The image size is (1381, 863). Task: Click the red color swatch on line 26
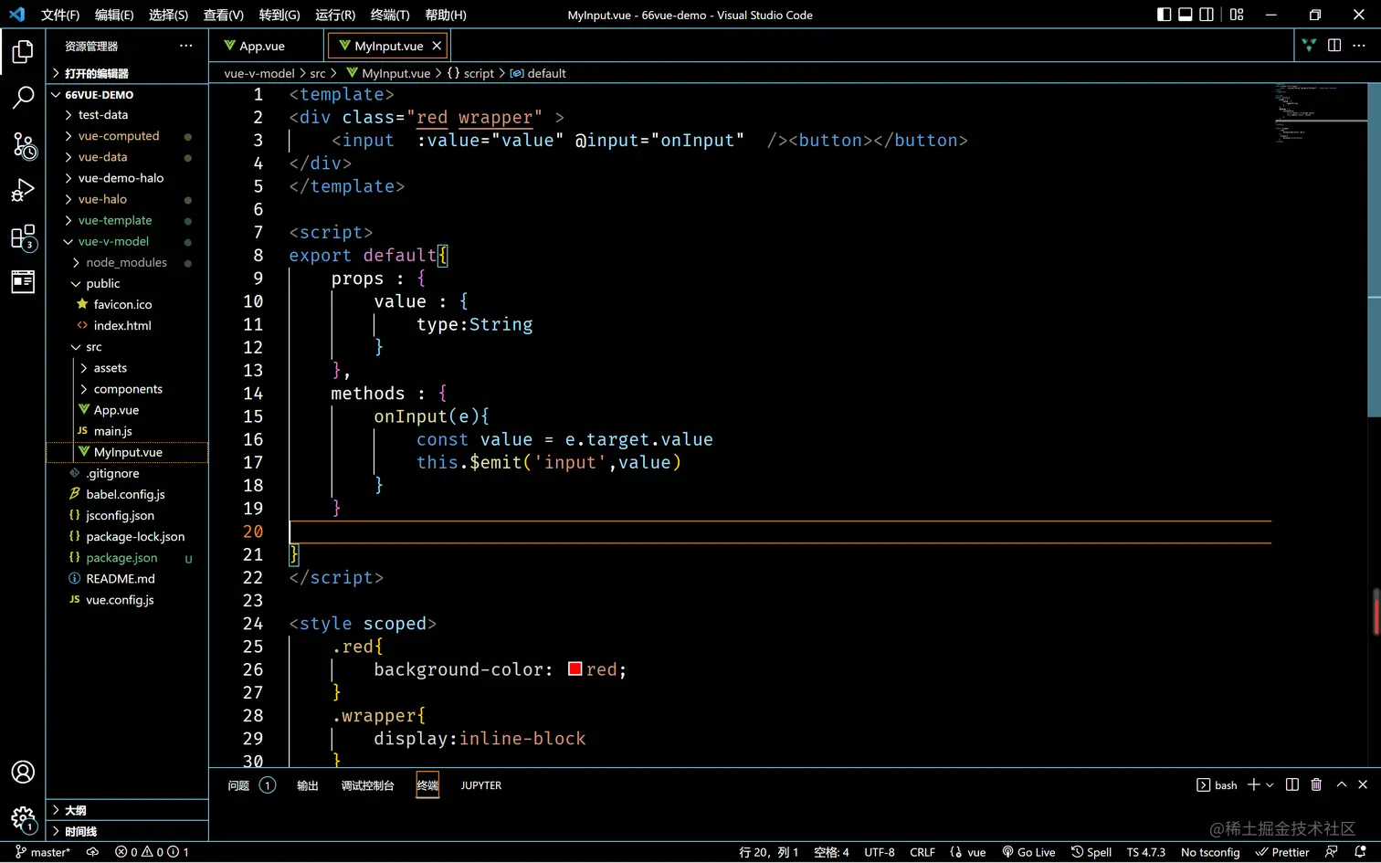[575, 669]
